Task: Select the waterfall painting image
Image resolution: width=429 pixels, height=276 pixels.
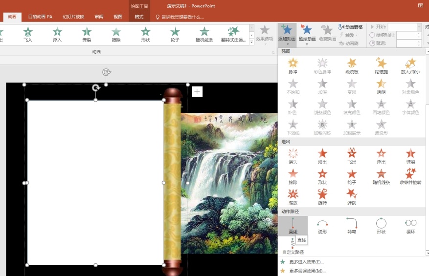Action: (229, 183)
